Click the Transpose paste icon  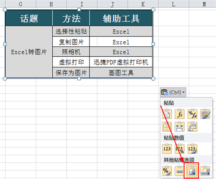click(192, 127)
